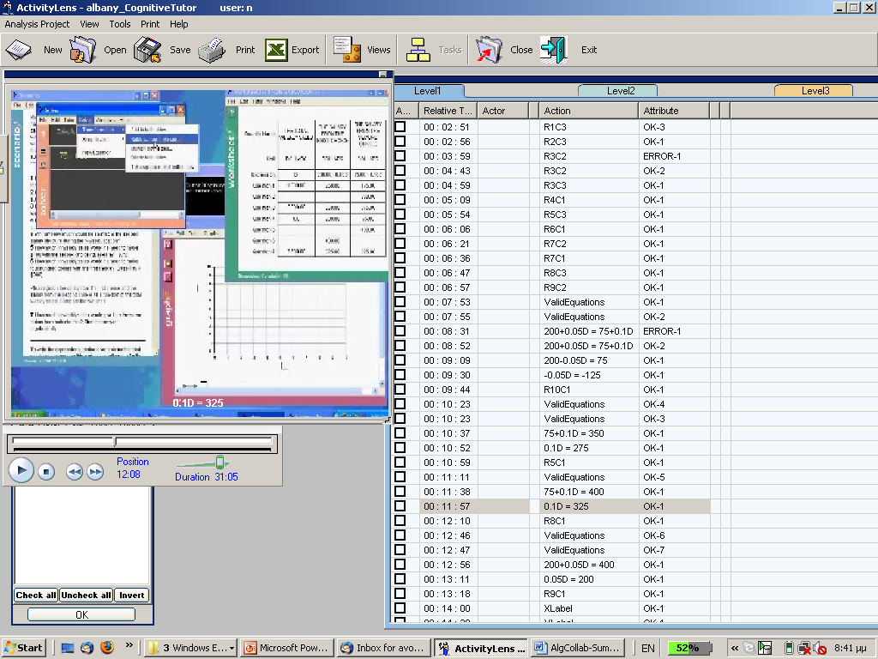Sort by Action column header

pos(589,111)
